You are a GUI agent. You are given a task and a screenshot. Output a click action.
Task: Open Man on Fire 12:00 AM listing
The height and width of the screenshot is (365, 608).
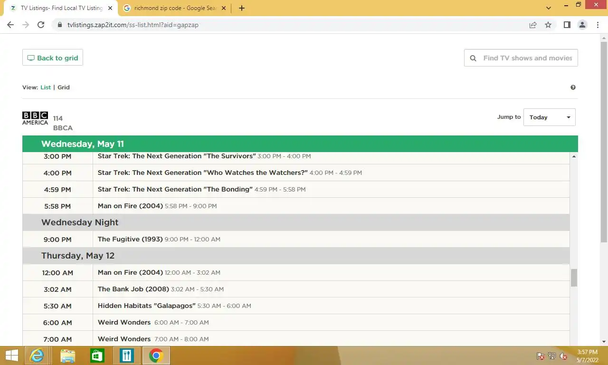click(x=130, y=272)
